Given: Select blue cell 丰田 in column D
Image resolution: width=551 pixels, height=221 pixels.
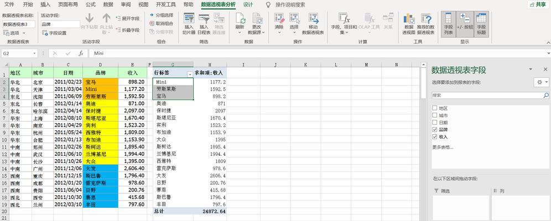Looking at the screenshot, I should [101, 204].
